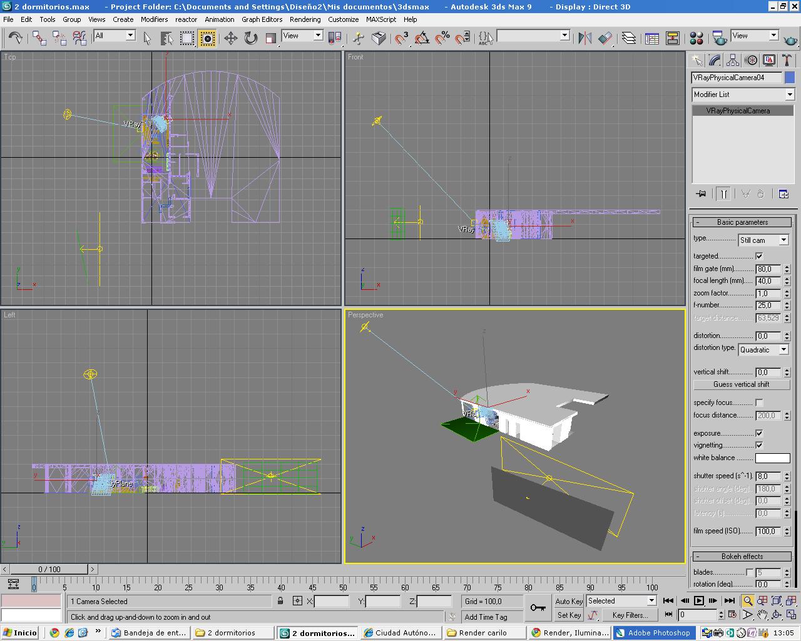
Task: Open the named selection sets dropdown
Action: click(533, 36)
